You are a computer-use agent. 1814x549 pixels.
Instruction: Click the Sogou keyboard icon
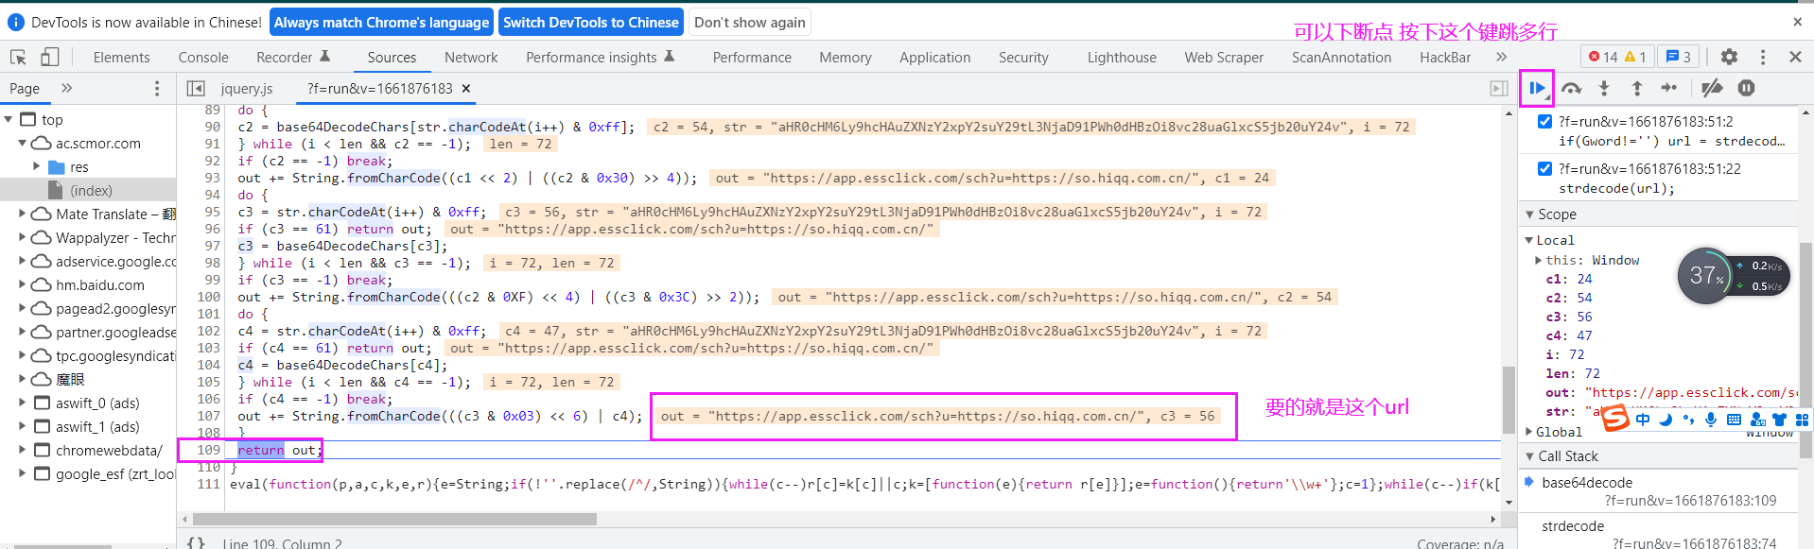tap(1734, 420)
